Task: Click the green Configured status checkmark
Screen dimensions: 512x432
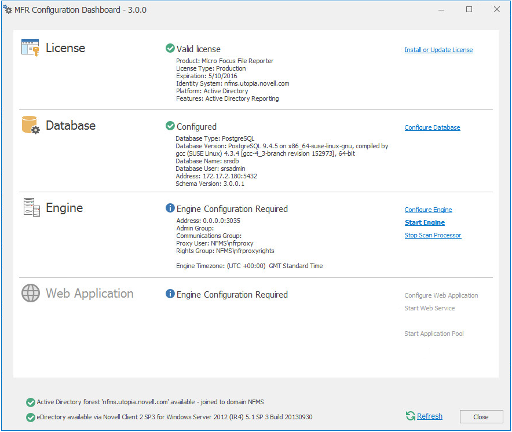Action: [170, 126]
